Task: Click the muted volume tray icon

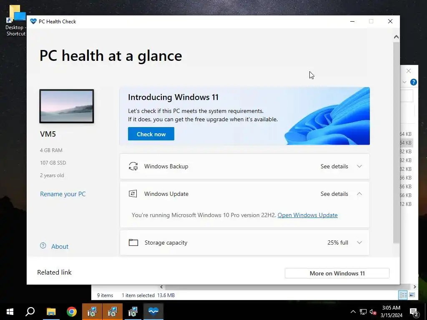Action: (x=373, y=312)
